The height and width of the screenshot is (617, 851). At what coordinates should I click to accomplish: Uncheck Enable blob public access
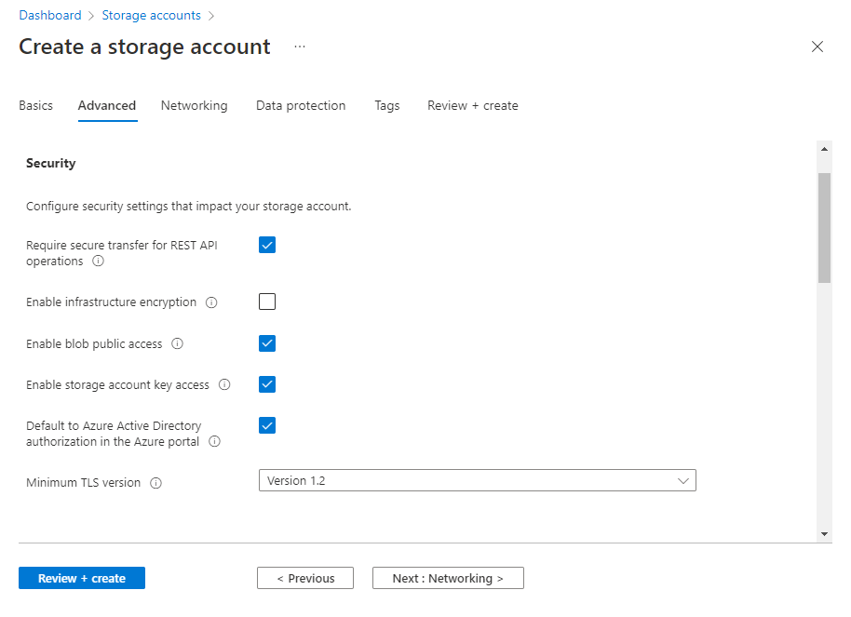click(267, 343)
